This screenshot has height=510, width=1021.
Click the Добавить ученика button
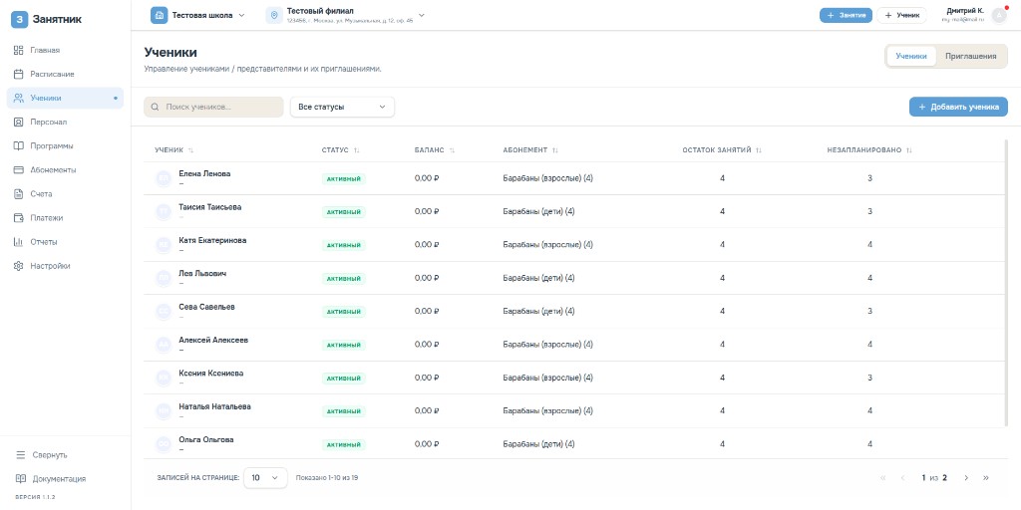[x=958, y=107]
